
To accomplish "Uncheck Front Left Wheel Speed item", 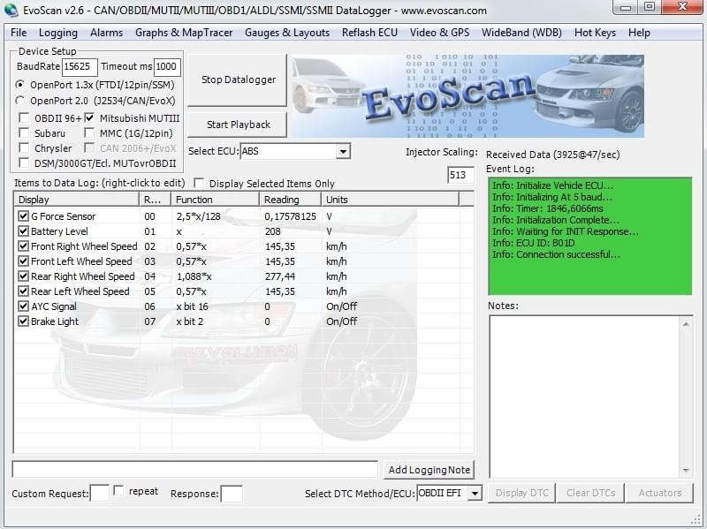I will [23, 261].
